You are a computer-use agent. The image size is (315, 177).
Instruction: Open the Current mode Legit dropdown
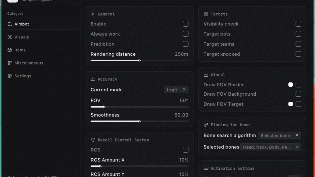[x=176, y=90]
